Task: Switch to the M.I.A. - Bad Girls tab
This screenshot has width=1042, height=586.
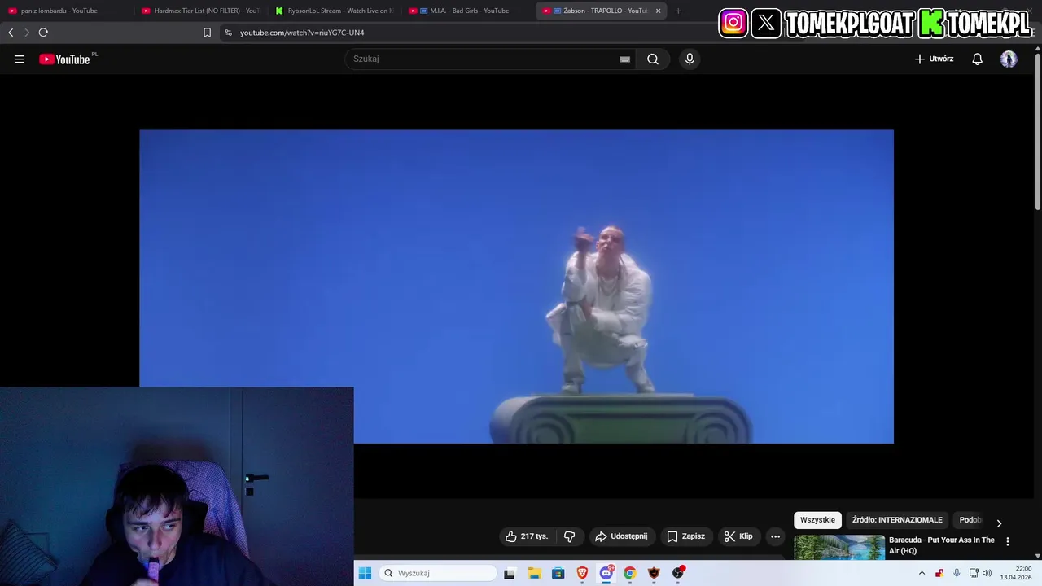Action: click(467, 11)
